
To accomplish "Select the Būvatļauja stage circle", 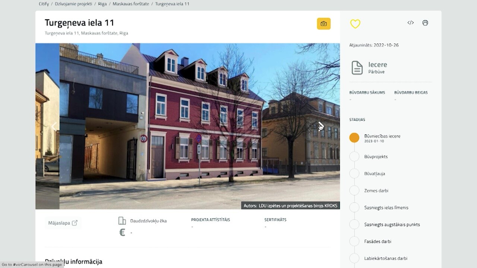I will [354, 173].
